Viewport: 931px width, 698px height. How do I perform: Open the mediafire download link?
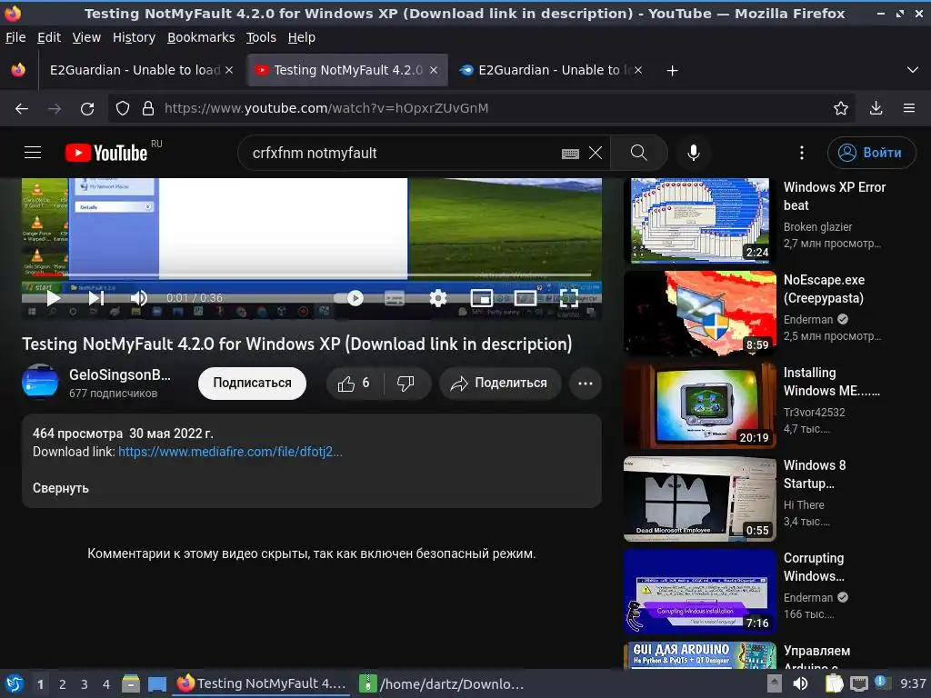[x=230, y=452]
